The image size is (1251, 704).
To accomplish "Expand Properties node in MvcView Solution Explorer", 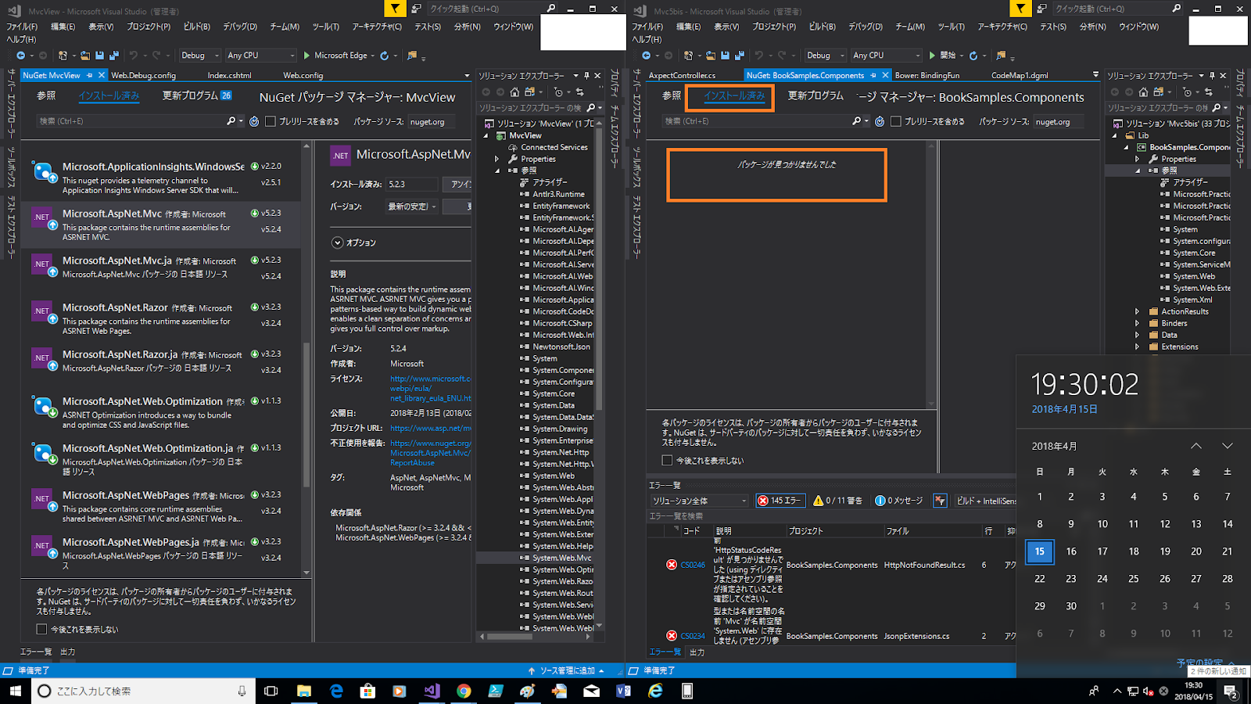I will [x=496, y=159].
